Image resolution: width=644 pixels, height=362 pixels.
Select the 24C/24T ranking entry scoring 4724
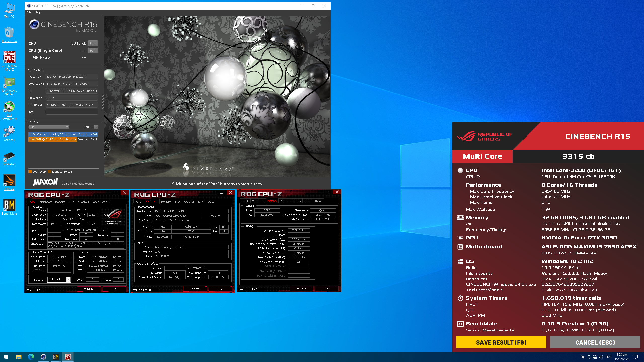[63, 134]
